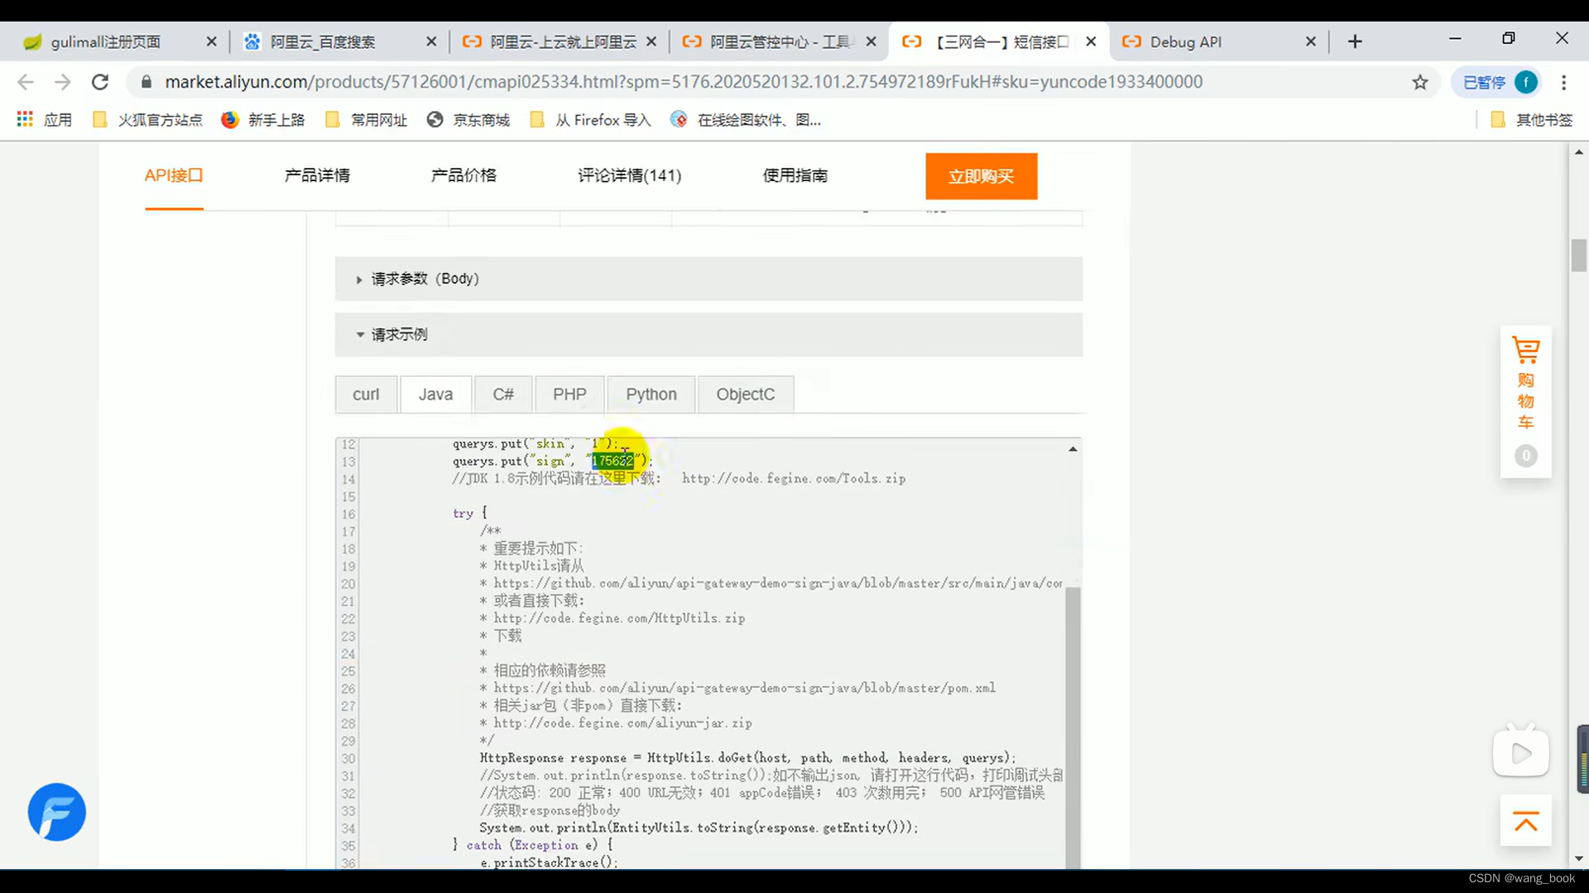
Task: Click the Tools.zip download URL text
Action: tap(794, 479)
